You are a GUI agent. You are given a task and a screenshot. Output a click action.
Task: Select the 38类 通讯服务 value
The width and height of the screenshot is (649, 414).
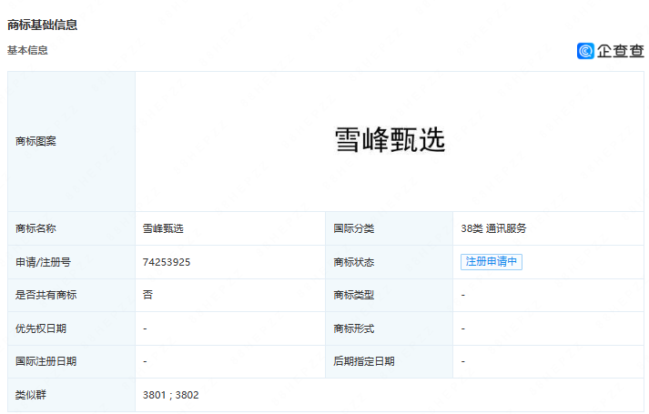tap(493, 228)
